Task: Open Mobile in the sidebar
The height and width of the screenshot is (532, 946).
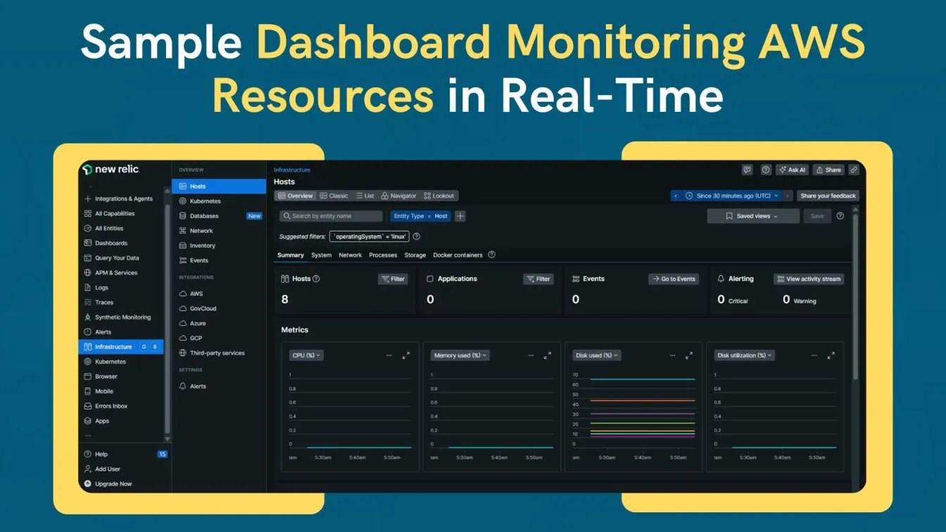Action: click(x=104, y=391)
